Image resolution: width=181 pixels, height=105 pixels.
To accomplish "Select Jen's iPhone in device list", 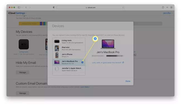I will pyautogui.click(x=69, y=55).
